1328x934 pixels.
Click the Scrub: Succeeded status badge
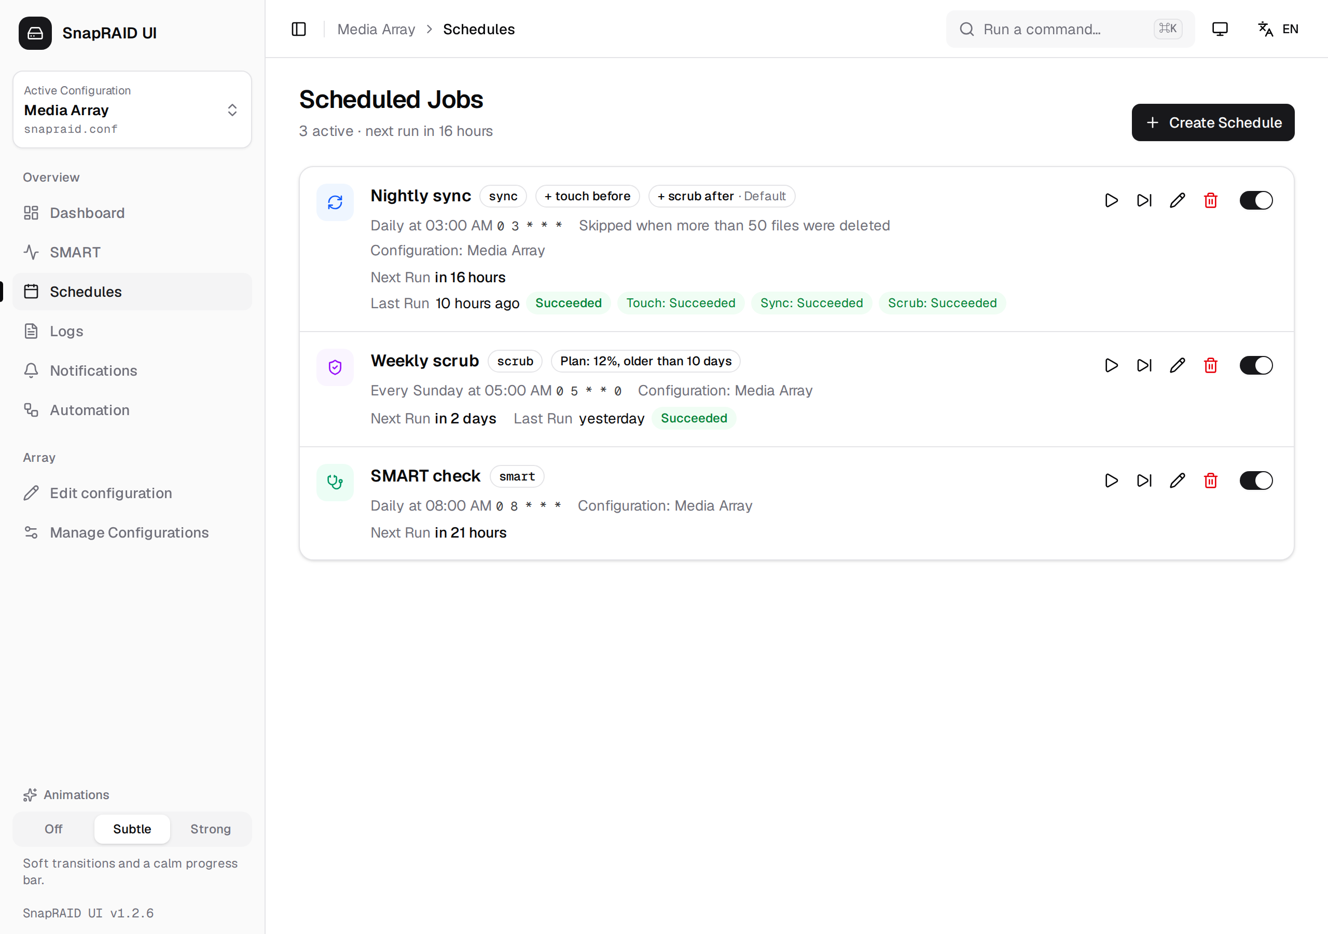click(x=942, y=303)
